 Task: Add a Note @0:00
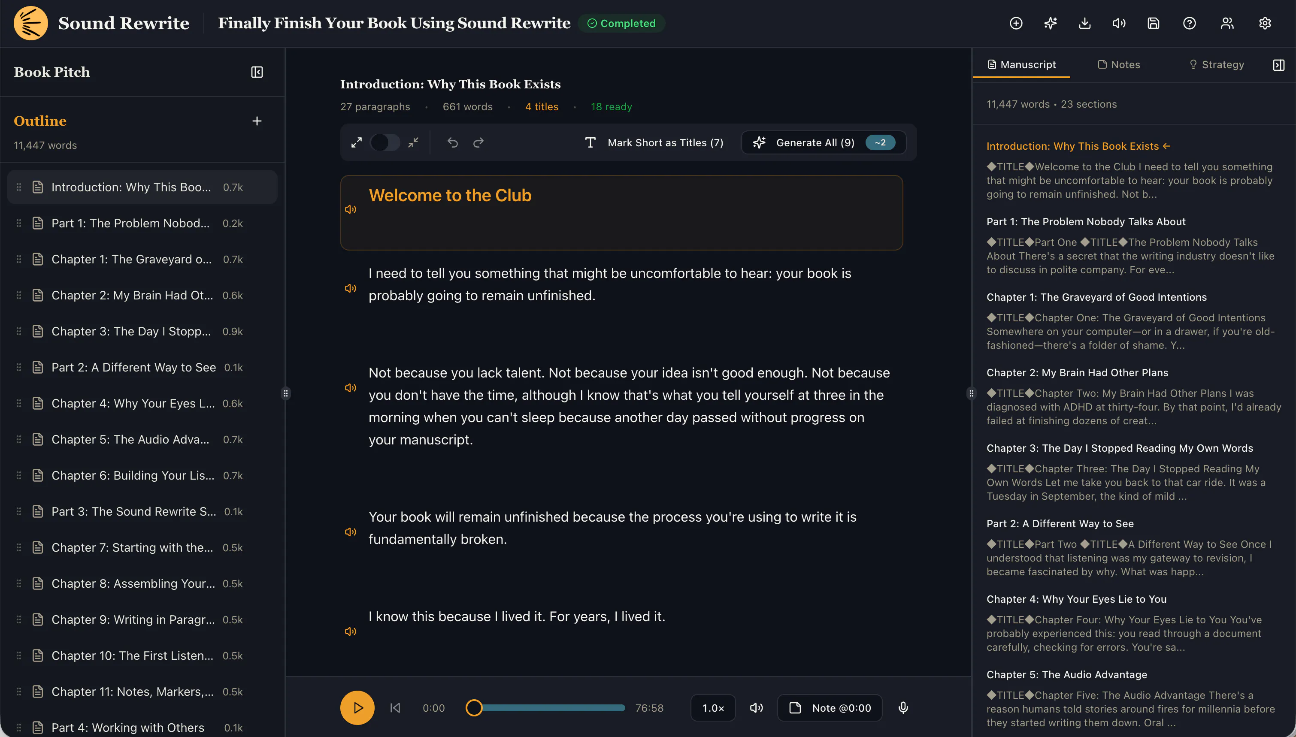(830, 708)
